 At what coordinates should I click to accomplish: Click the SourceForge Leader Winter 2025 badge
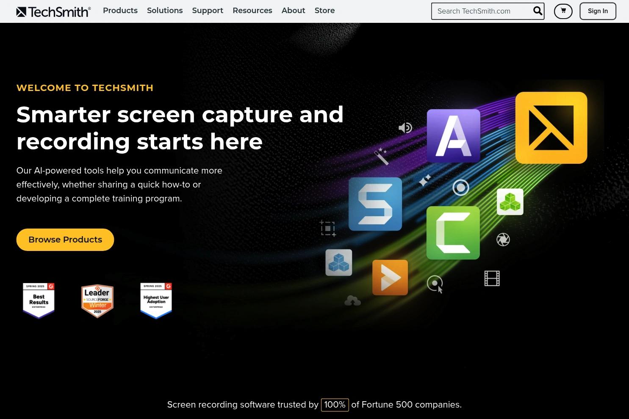[x=97, y=300]
